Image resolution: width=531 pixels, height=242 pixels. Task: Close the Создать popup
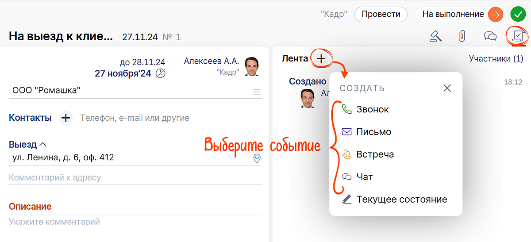(x=447, y=88)
